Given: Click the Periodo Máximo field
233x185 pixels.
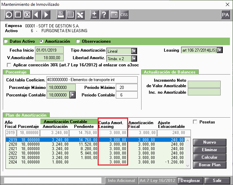Looking at the screenshot, I should (127, 88).
